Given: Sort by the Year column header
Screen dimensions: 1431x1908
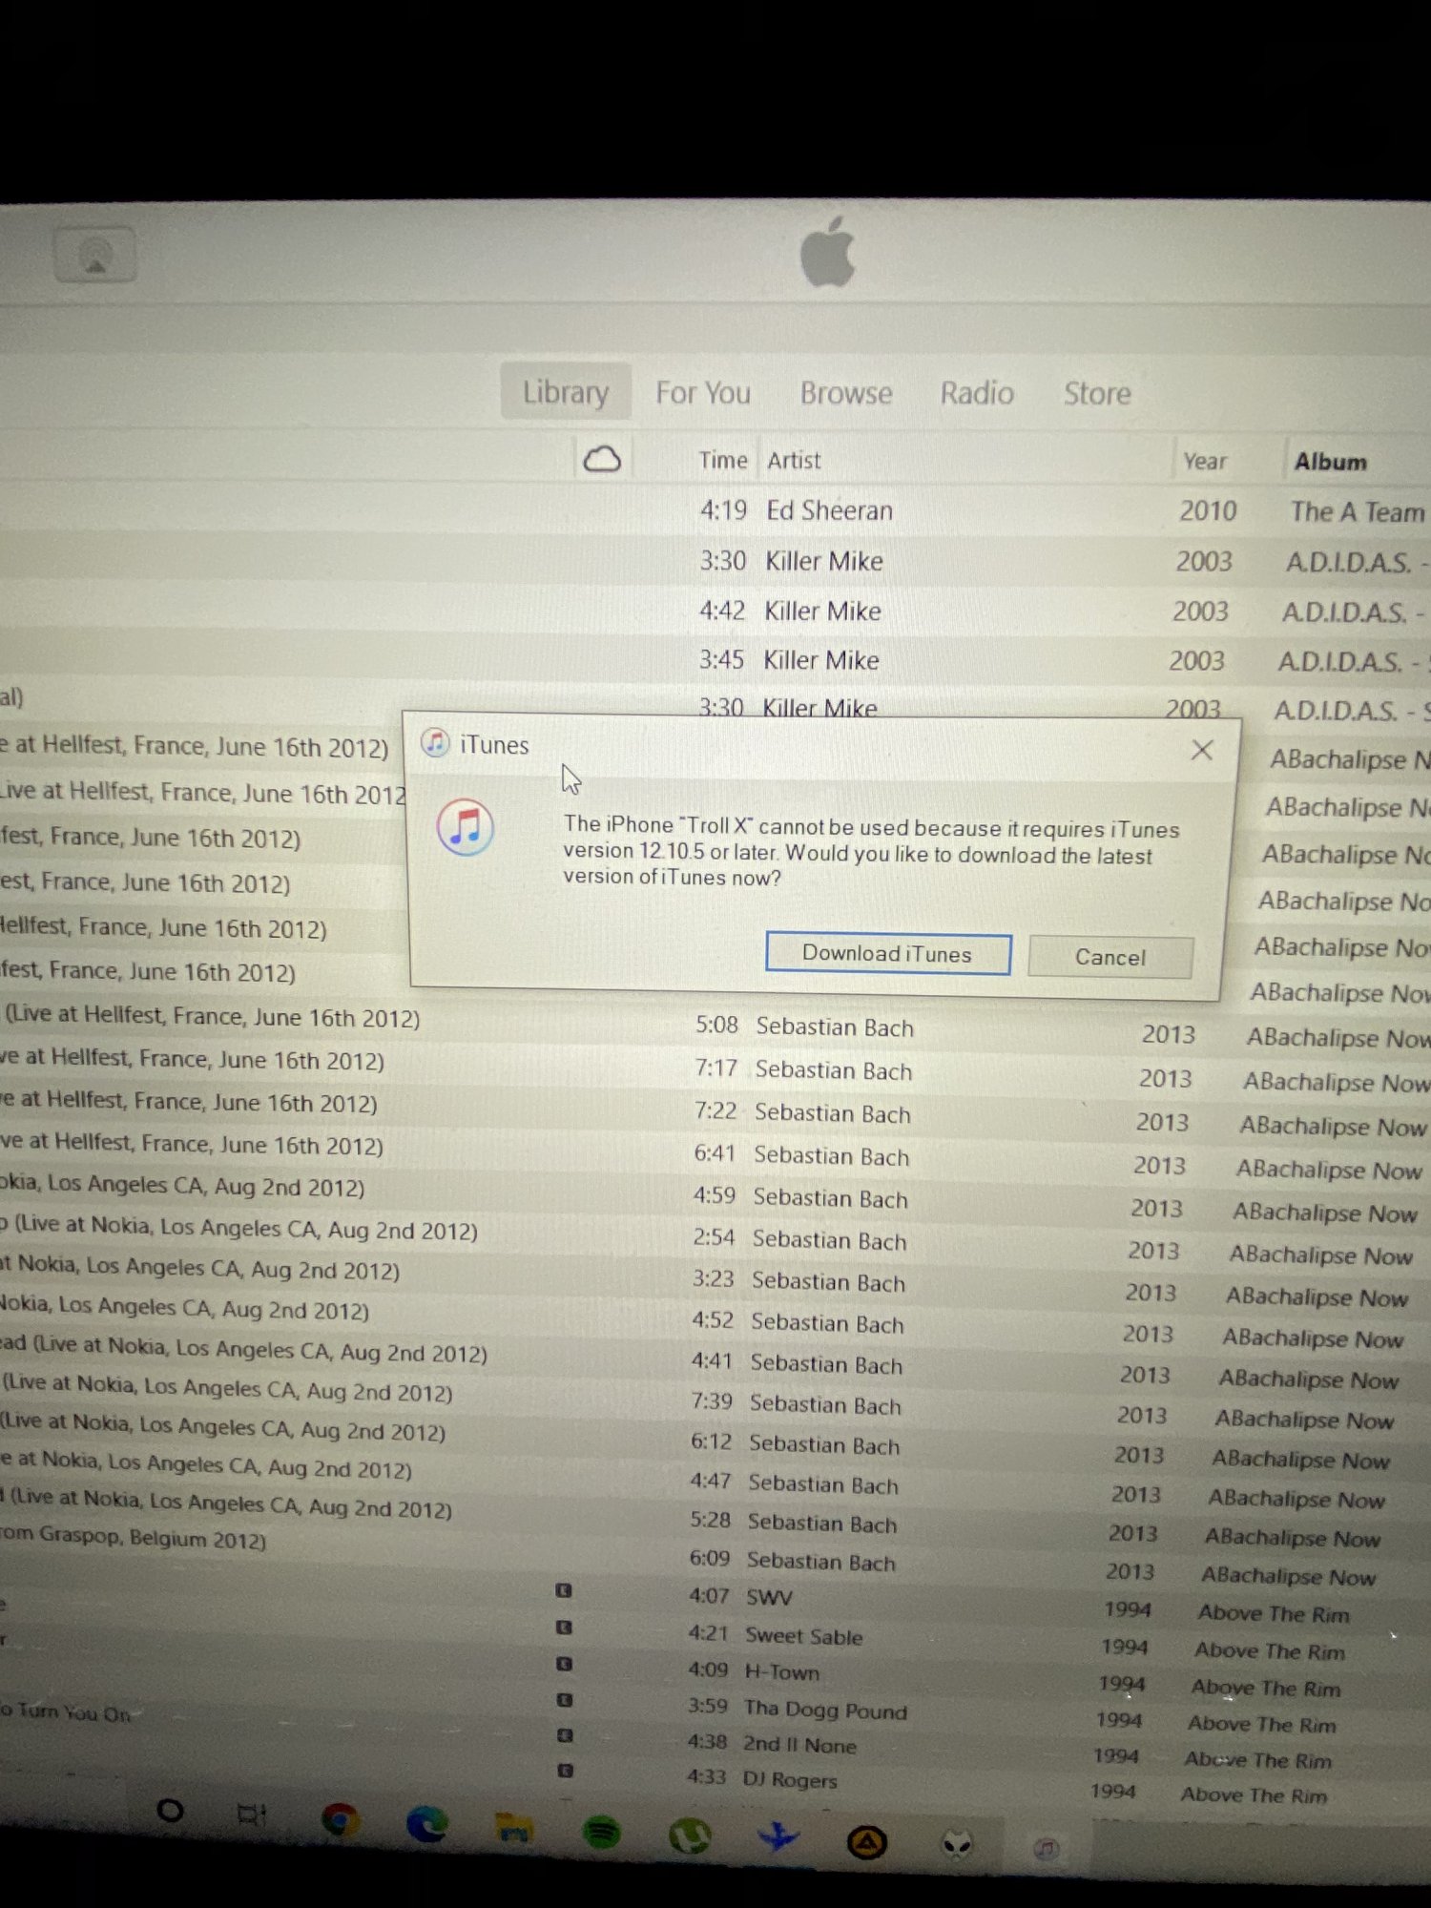Looking at the screenshot, I should tap(1205, 461).
